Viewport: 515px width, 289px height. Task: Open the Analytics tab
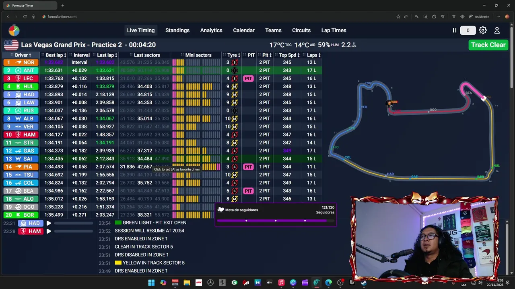point(211,31)
